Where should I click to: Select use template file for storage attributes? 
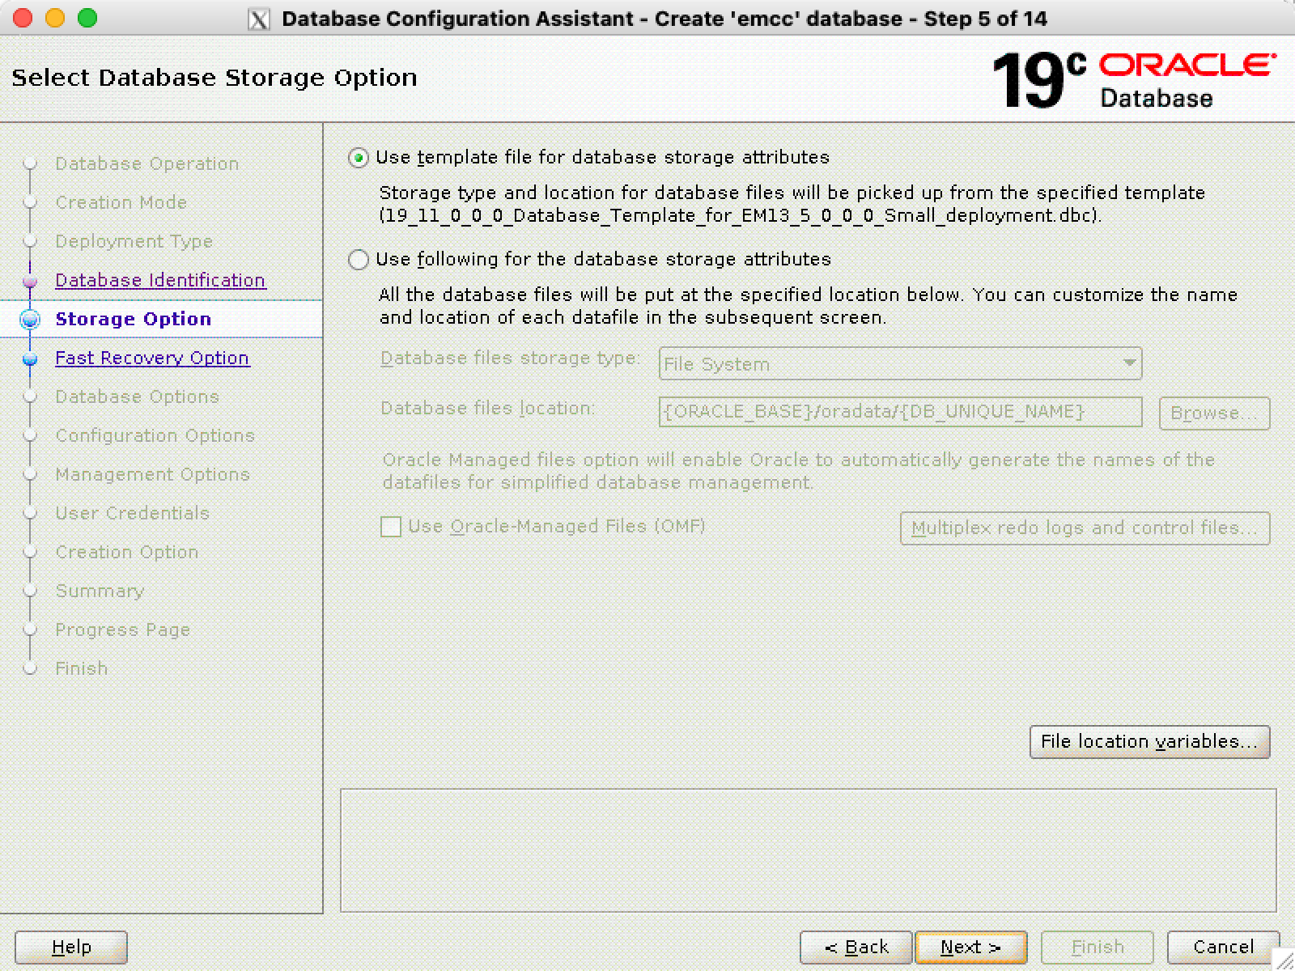click(359, 158)
